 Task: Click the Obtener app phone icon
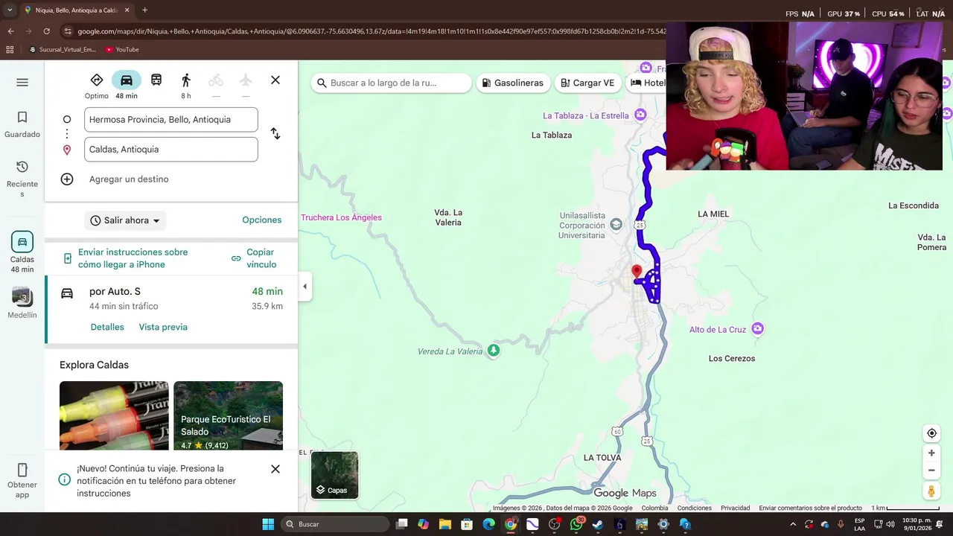[22, 470]
